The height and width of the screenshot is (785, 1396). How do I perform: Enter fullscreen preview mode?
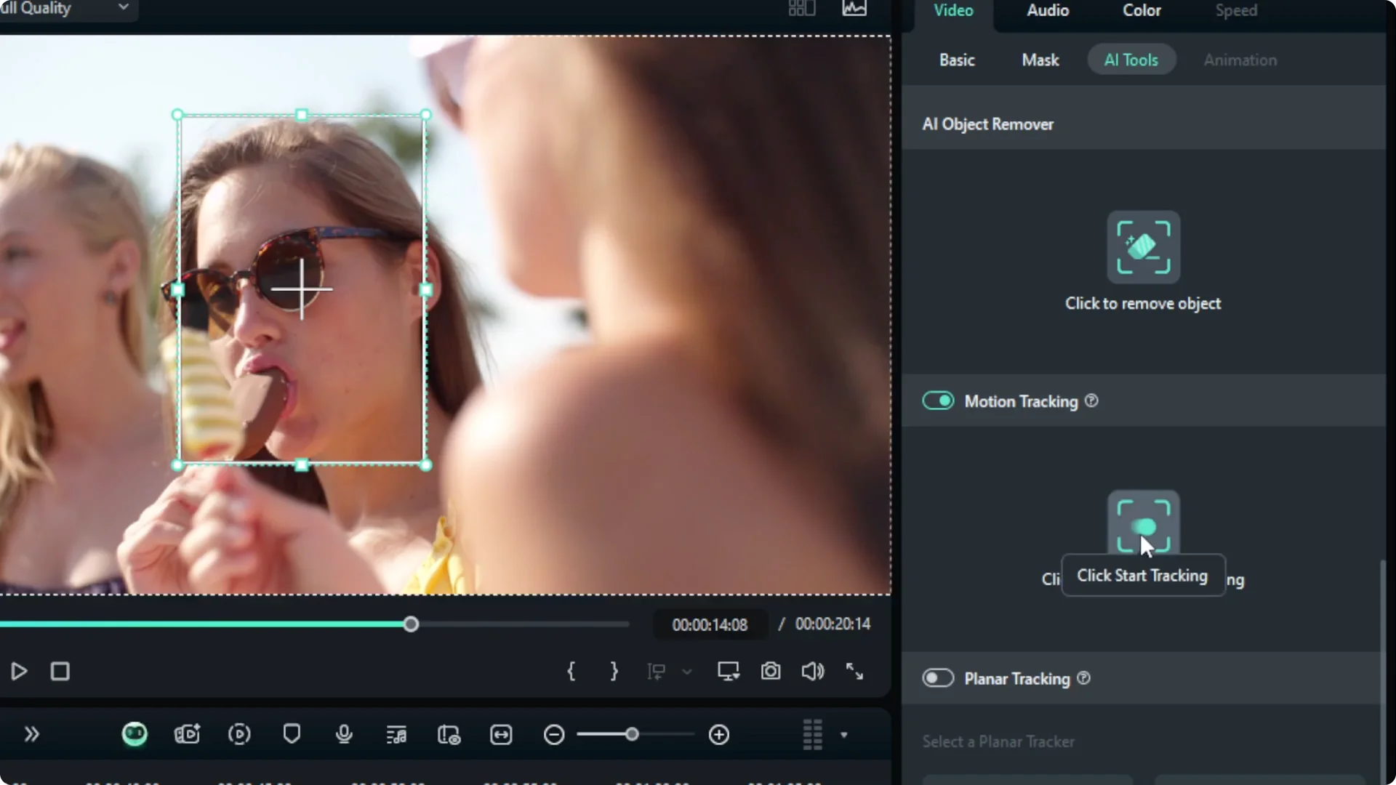coord(855,671)
